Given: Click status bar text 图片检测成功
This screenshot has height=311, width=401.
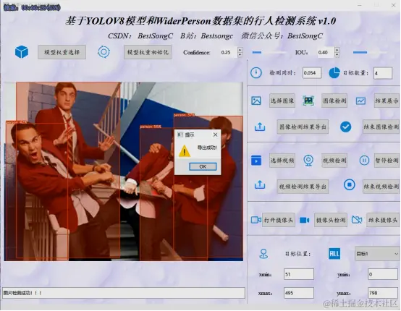Looking at the screenshot, I should [x=22, y=293].
